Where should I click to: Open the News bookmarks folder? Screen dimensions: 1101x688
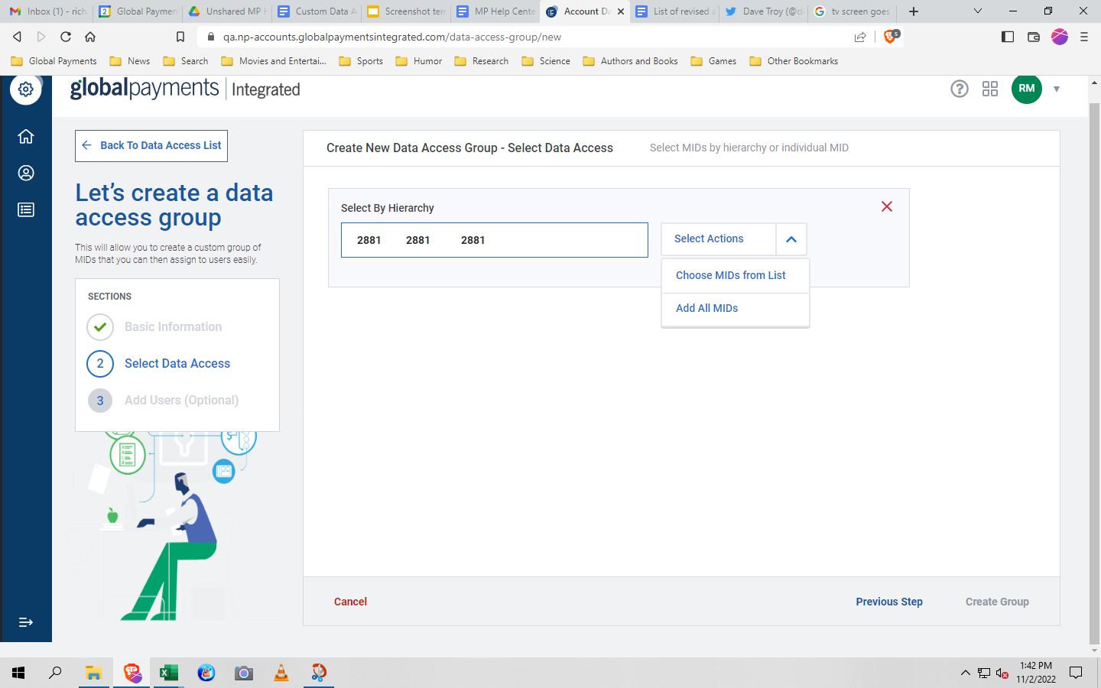coord(130,61)
